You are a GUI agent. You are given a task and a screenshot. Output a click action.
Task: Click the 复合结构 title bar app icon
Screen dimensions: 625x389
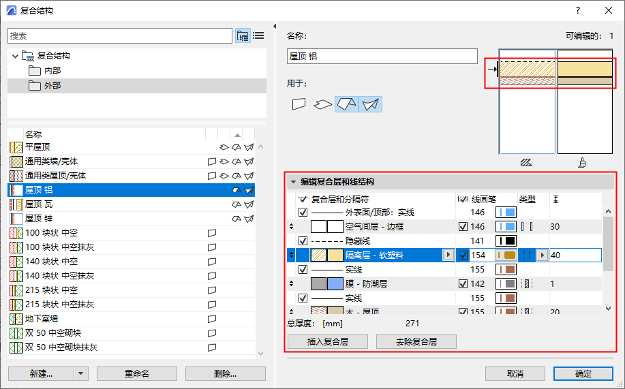click(x=12, y=10)
